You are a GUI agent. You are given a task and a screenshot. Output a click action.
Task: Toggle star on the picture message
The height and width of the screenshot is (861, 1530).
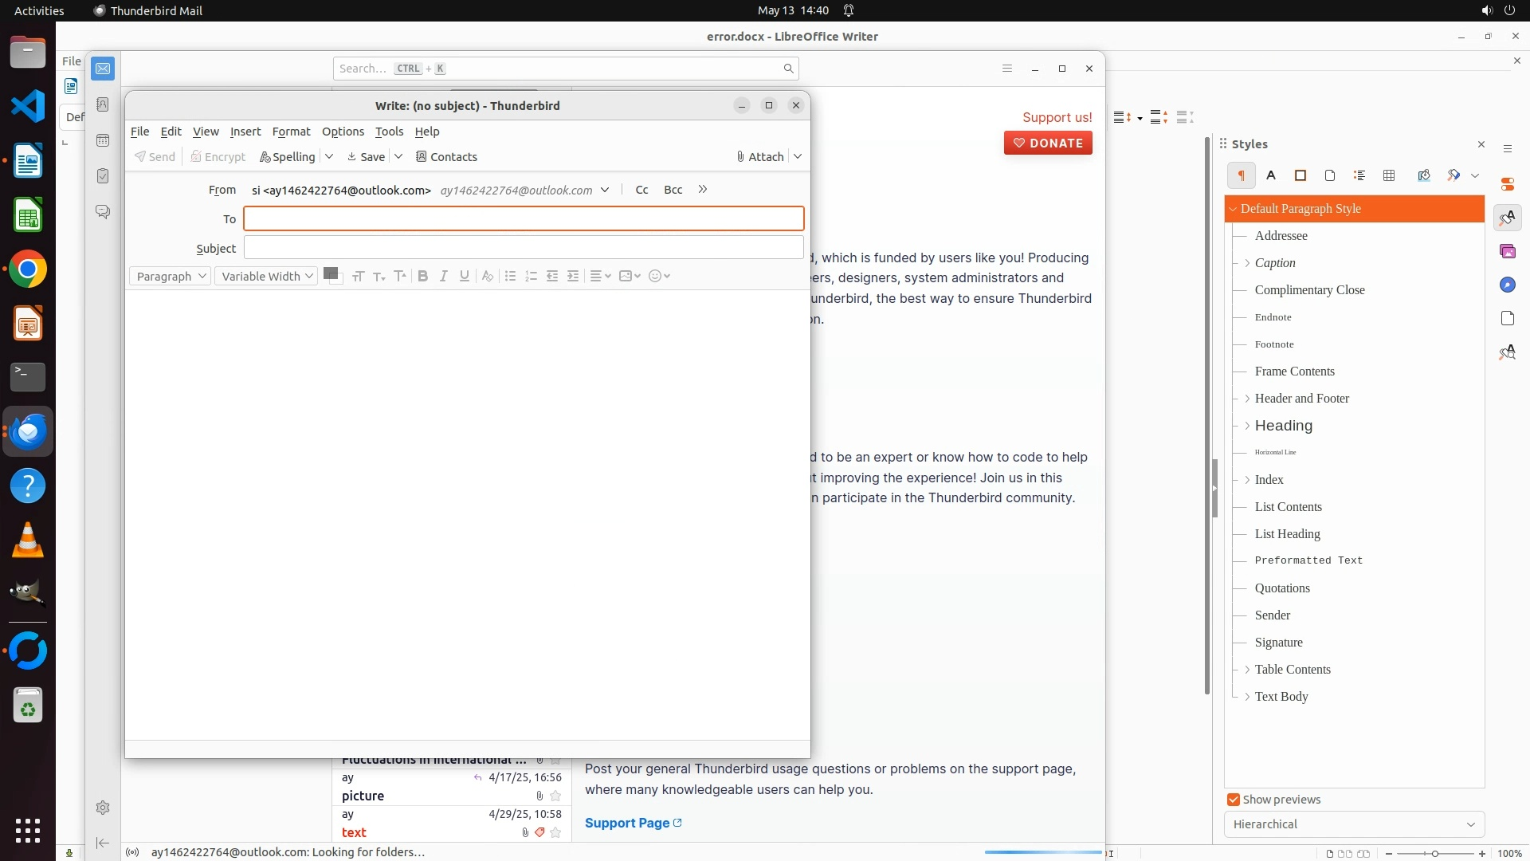click(x=556, y=796)
